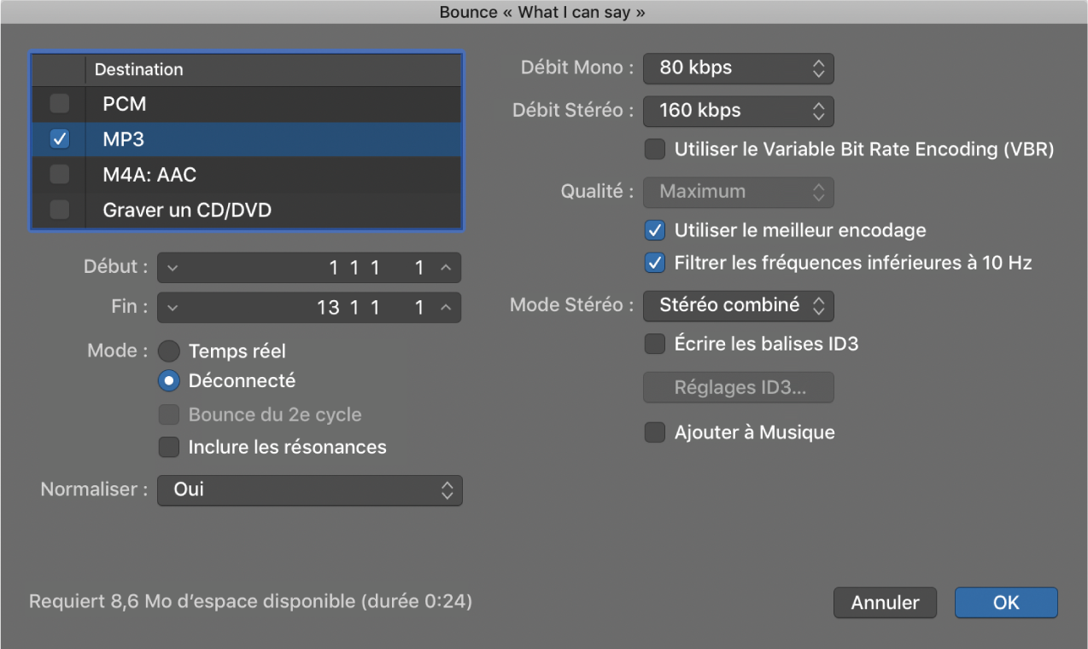Enable Écrire les balises ID3
The height and width of the screenshot is (649, 1088).
coord(655,345)
